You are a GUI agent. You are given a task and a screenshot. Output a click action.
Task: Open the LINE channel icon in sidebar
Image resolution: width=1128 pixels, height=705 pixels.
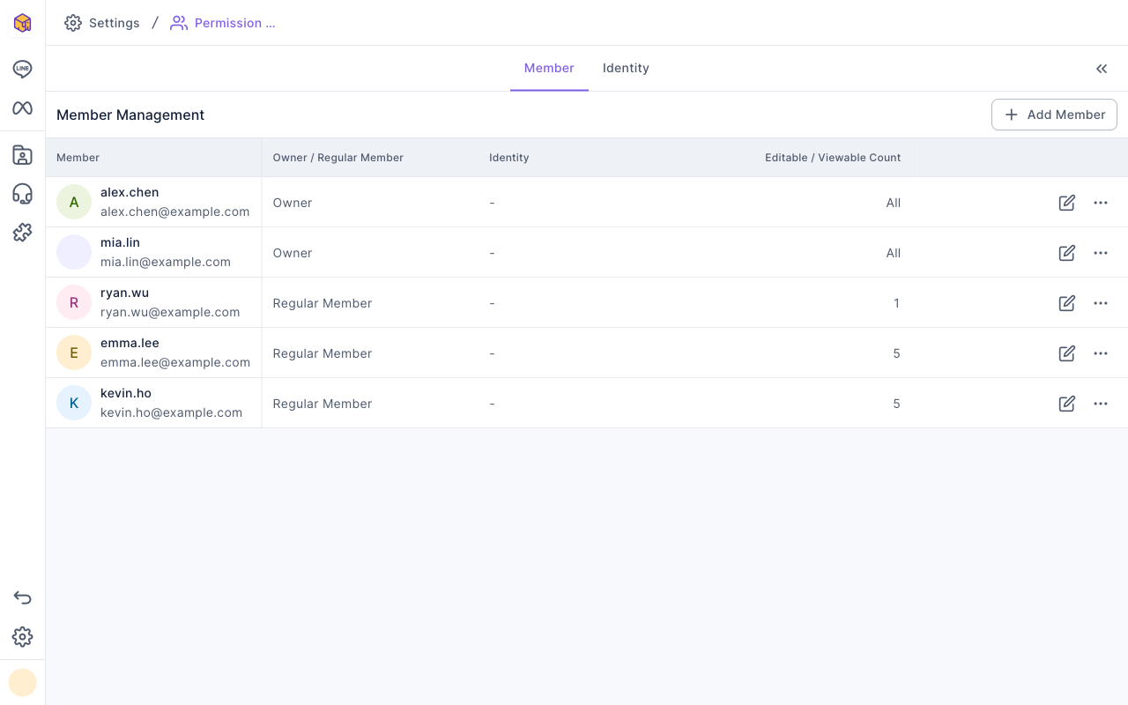click(x=22, y=69)
